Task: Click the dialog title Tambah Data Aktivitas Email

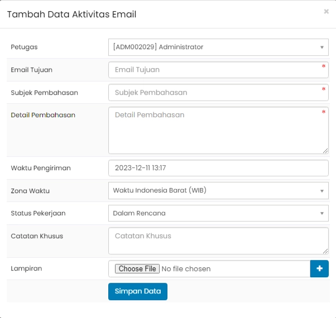Action: point(72,15)
